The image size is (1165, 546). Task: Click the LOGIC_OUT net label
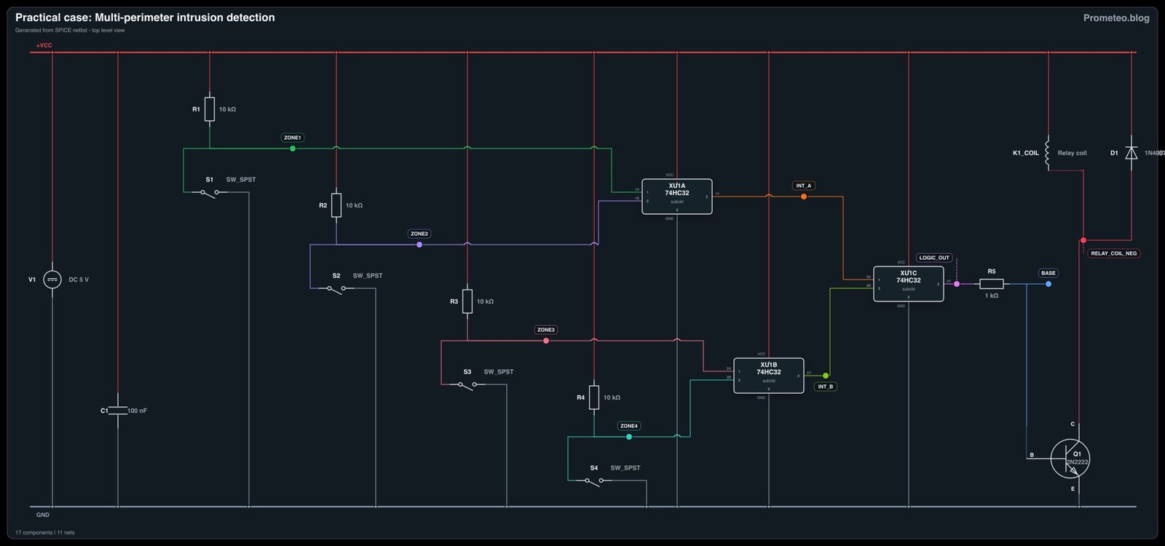[x=934, y=258]
